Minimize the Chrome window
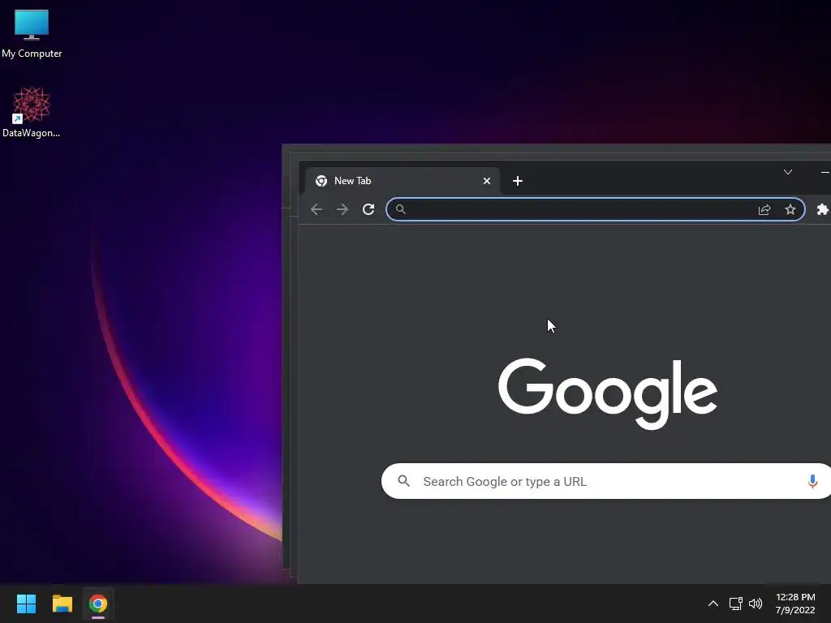Screen dimensions: 831x623 pyautogui.click(x=825, y=173)
